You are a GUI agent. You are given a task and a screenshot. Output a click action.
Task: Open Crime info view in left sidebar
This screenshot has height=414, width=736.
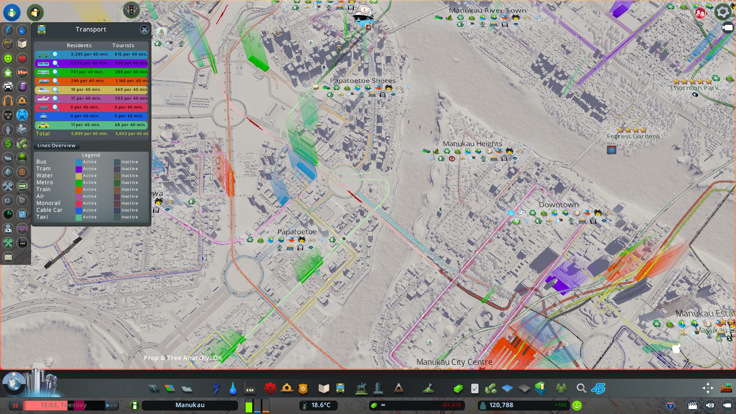tap(8, 115)
